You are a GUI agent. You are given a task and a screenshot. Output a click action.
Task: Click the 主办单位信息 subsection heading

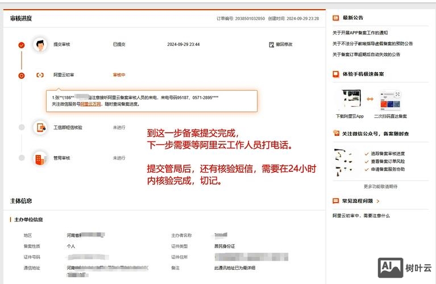tap(28, 219)
